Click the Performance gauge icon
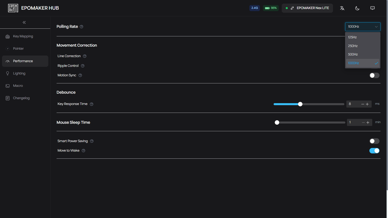This screenshot has width=388, height=218. click(8, 61)
